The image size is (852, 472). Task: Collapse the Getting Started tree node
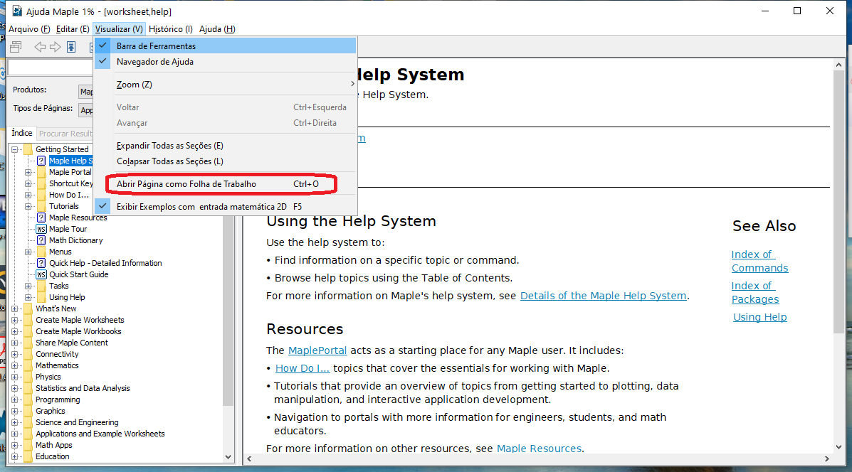[15, 149]
